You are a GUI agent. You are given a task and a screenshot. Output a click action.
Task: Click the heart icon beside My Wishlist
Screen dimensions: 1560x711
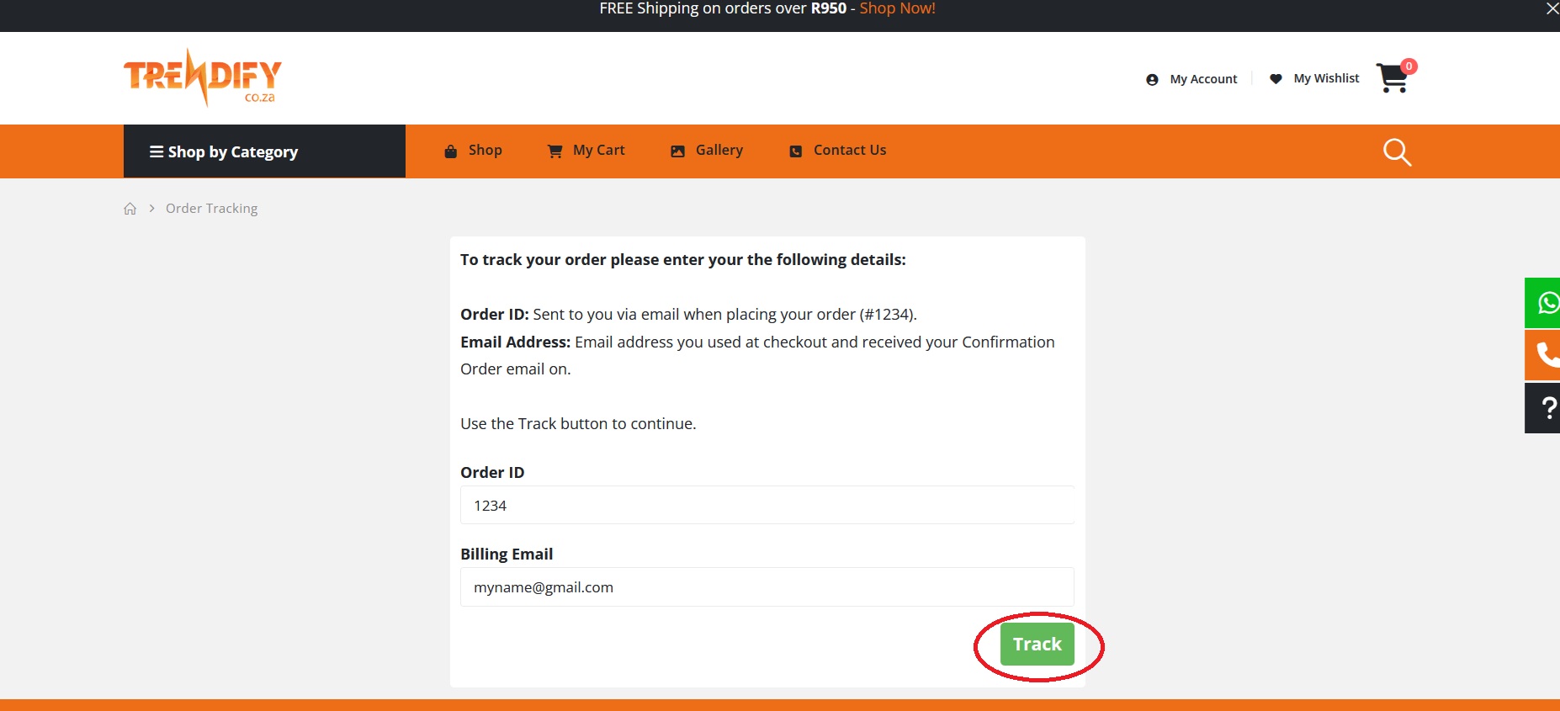[1276, 79]
